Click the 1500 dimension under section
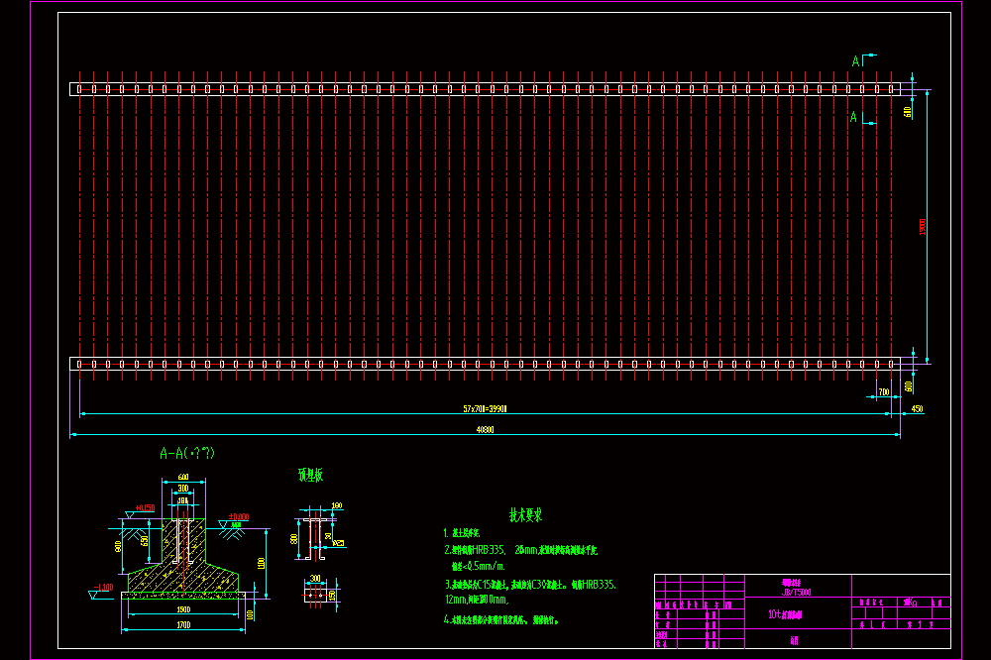 pos(183,610)
